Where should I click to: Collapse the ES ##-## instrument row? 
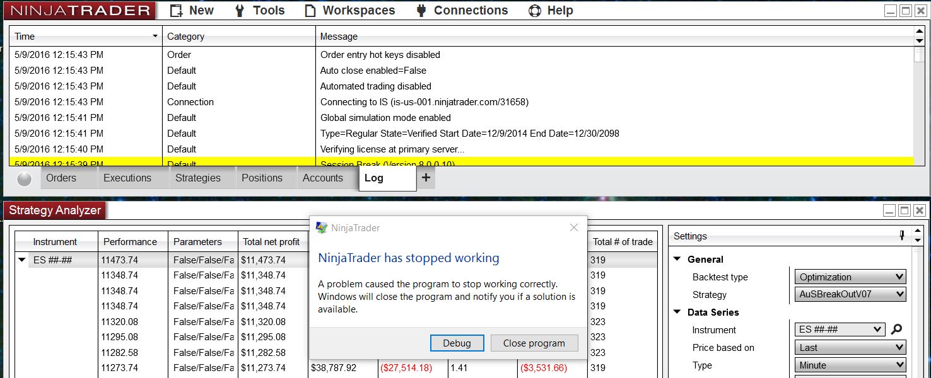point(22,260)
